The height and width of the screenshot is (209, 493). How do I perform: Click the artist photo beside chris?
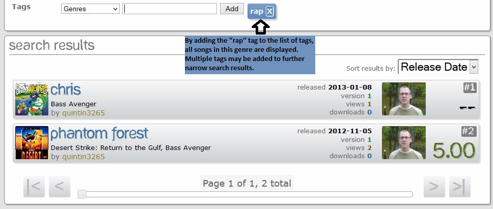tap(404, 99)
